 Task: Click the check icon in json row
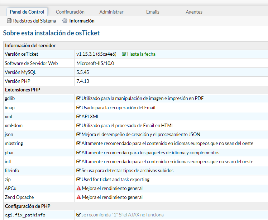tap(78, 134)
